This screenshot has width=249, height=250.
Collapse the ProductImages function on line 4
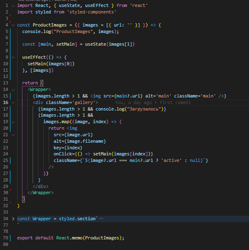13,25
